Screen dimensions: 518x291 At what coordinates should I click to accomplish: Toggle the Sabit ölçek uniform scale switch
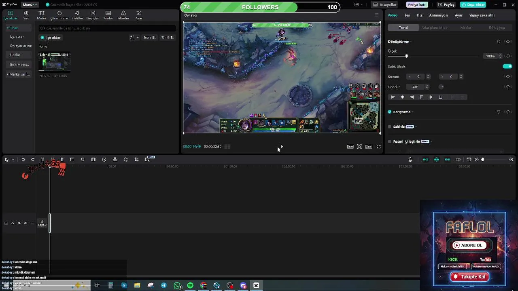click(x=507, y=66)
